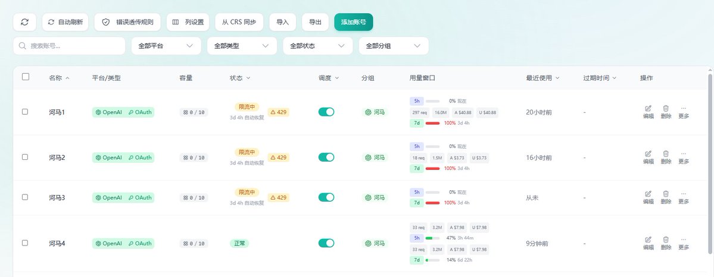Enable 自动刷新 auto refresh
714x277 pixels.
(x=66, y=22)
